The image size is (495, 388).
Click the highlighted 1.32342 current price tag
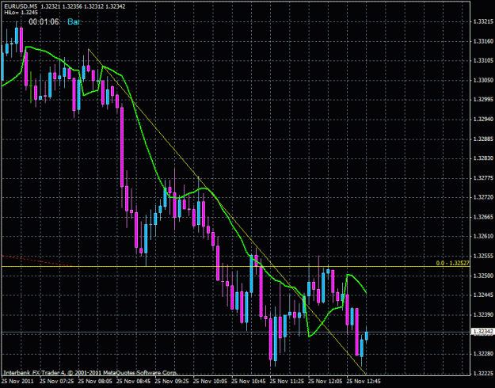click(482, 332)
